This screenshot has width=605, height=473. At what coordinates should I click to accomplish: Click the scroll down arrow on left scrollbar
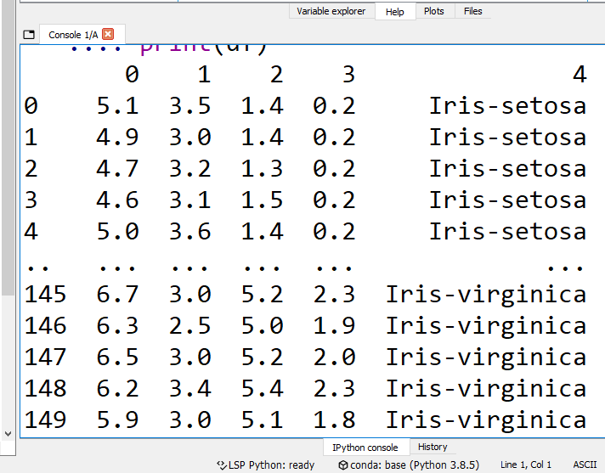[8, 431]
